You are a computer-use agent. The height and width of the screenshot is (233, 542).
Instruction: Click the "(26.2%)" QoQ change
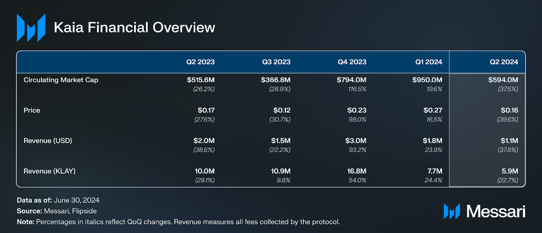click(x=204, y=89)
